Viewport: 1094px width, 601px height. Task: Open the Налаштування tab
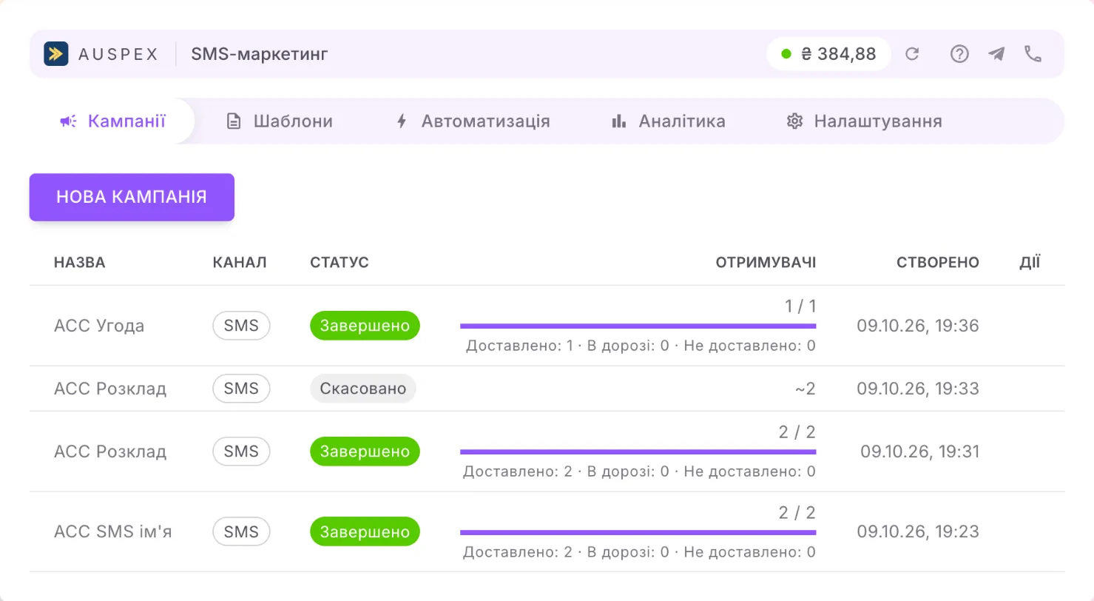tap(865, 121)
